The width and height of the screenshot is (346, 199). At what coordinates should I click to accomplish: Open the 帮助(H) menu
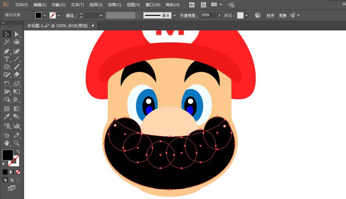click(173, 4)
